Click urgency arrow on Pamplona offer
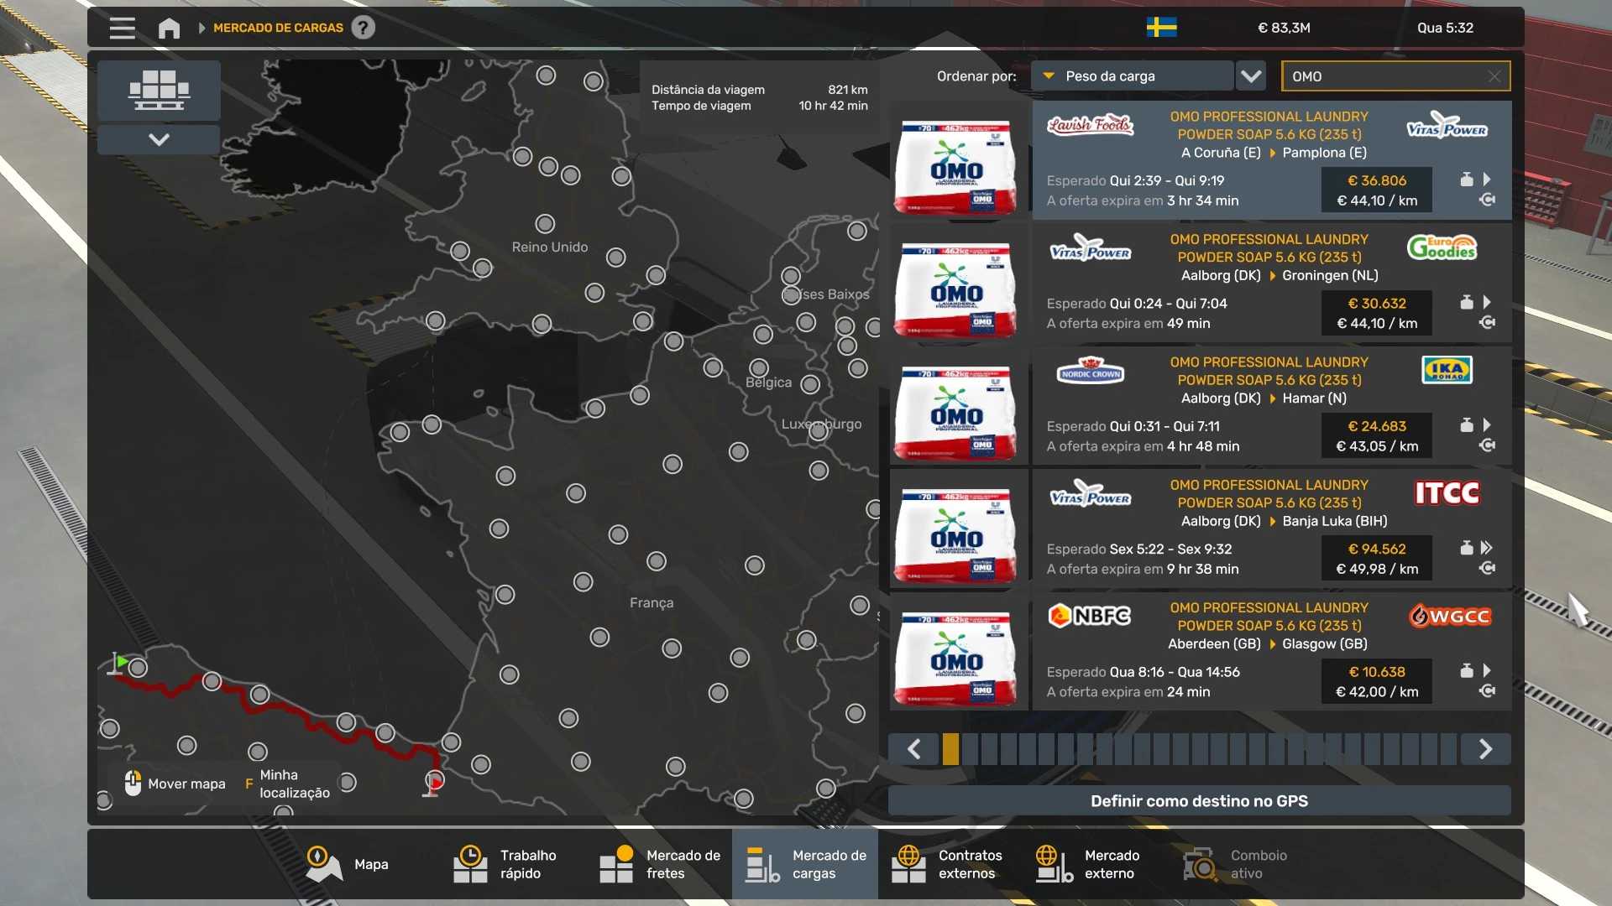Screen dimensions: 1612x906 (x=1487, y=180)
